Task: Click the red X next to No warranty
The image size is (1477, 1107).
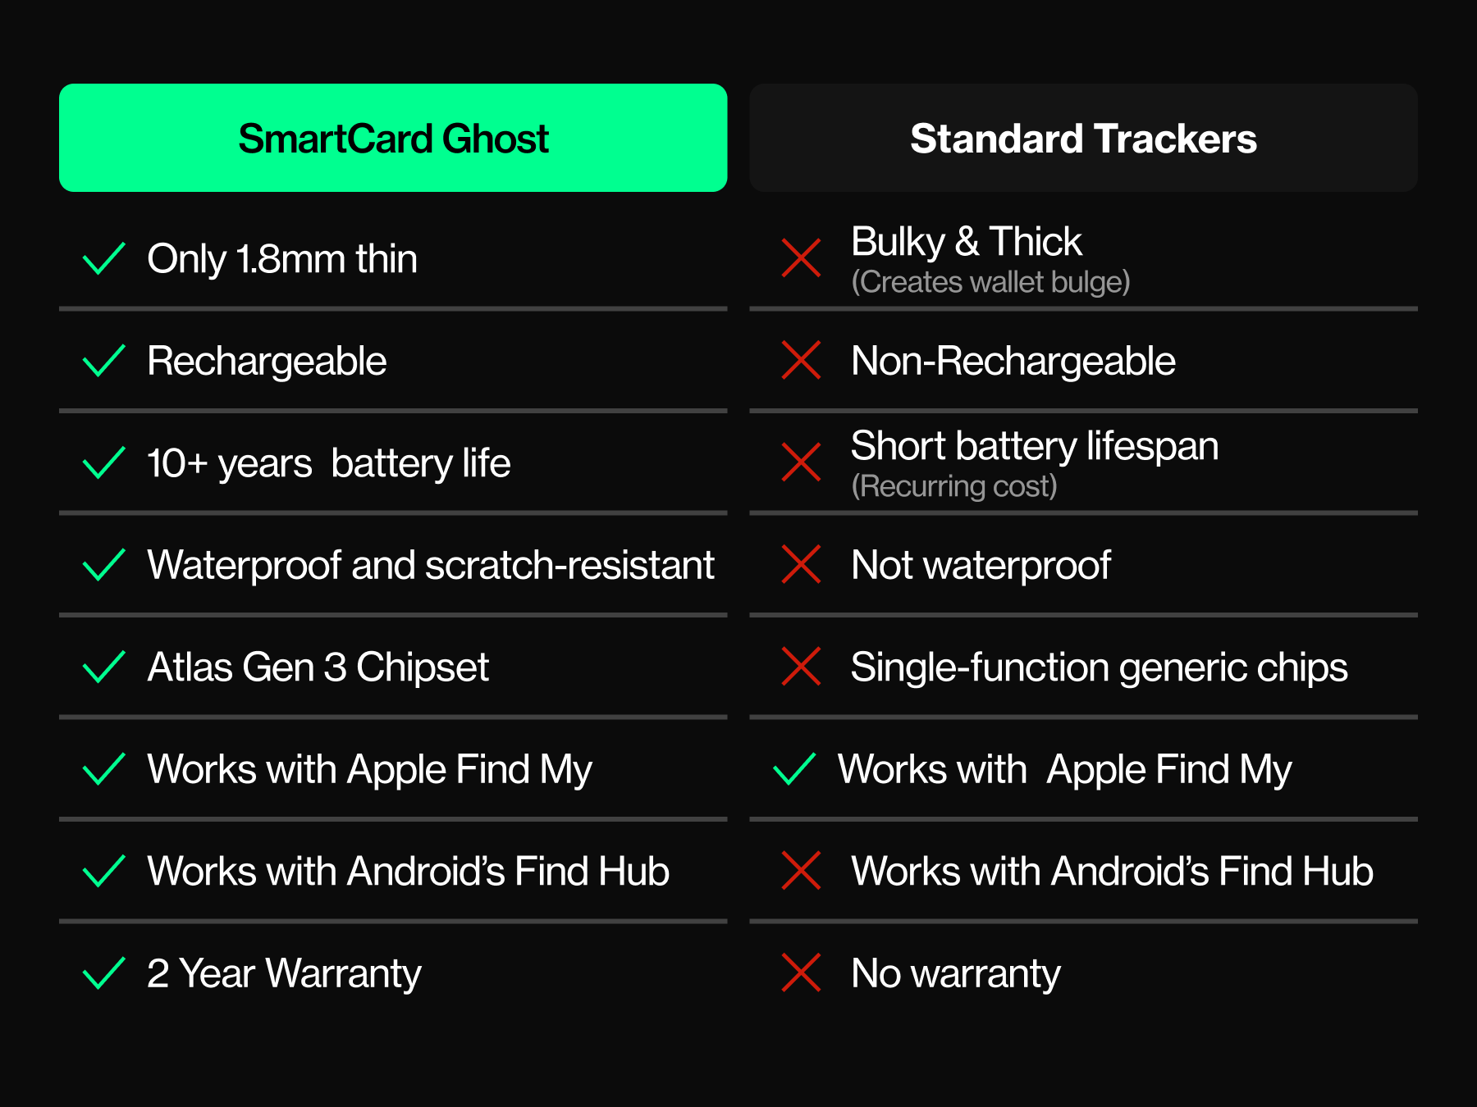Action: (801, 973)
